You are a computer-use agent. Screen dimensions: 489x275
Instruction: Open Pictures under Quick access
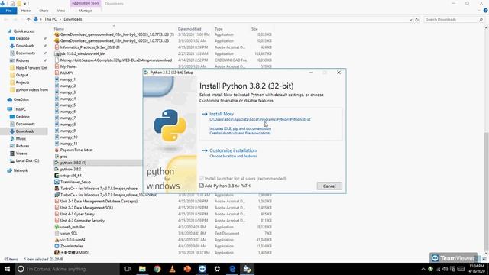22,60
